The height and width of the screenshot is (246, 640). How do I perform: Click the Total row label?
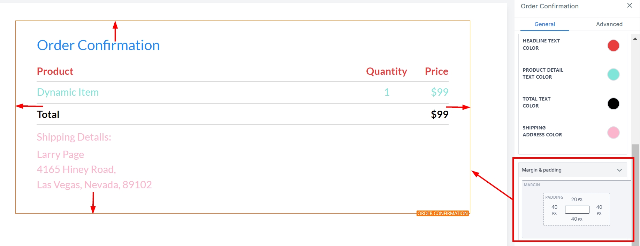pyautogui.click(x=48, y=114)
